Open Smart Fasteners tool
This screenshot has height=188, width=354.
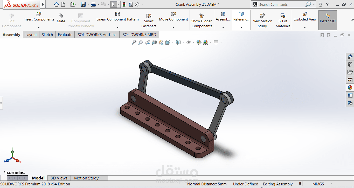pos(149,20)
